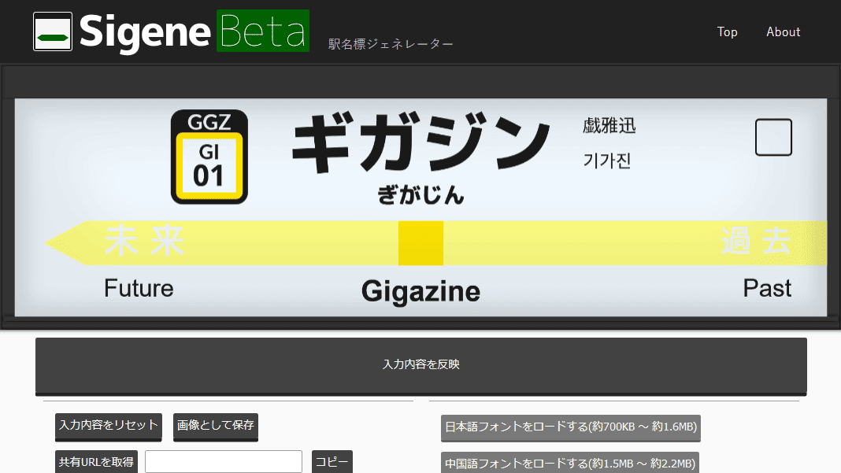
Task: Click the Past label
Action: click(767, 289)
